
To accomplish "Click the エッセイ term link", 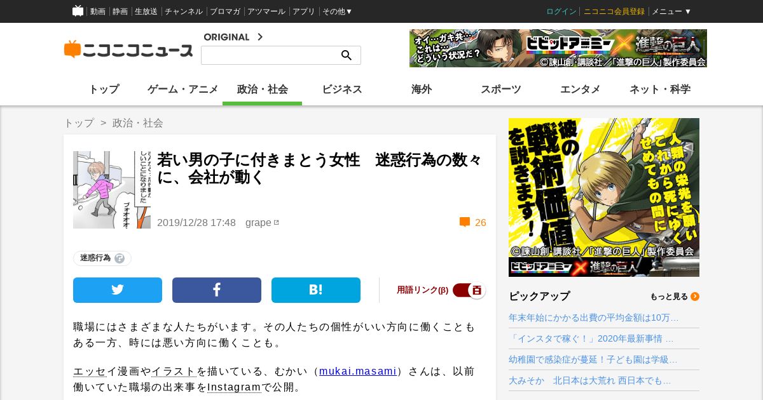I will click(x=89, y=371).
